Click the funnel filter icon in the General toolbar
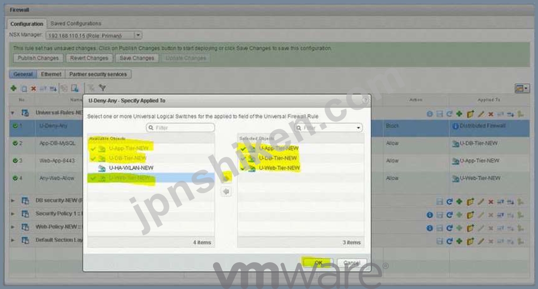This screenshot has height=289, width=538. tap(102, 87)
